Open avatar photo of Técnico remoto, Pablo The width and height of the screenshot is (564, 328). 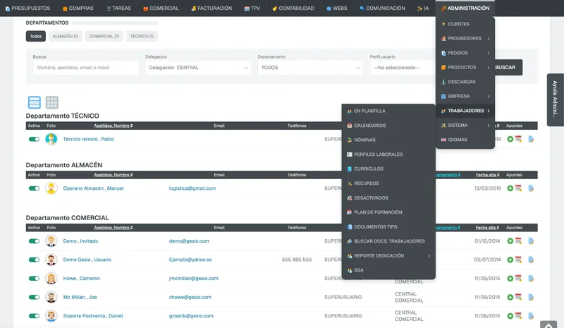pyautogui.click(x=51, y=139)
